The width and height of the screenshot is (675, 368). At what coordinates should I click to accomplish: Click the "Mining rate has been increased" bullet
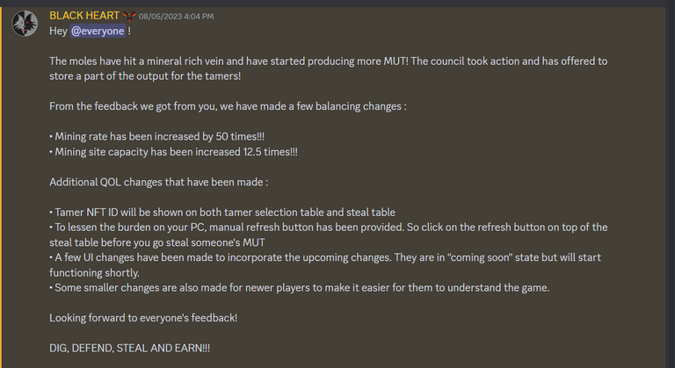[156, 136]
